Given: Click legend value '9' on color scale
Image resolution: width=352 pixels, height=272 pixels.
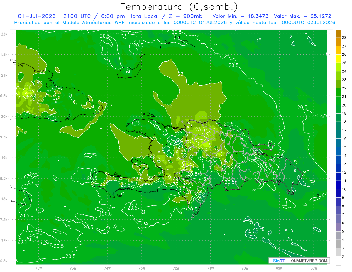Looking at the screenshot, I should point(343,197).
